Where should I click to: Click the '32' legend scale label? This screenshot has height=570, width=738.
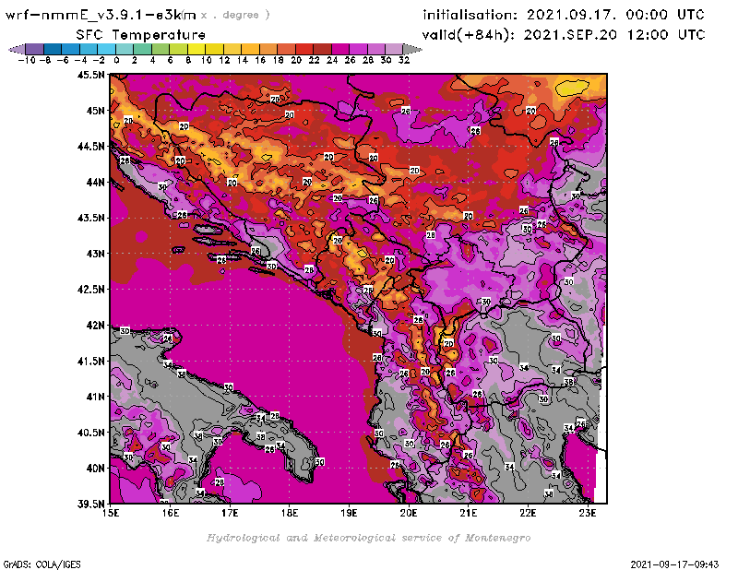point(404,60)
